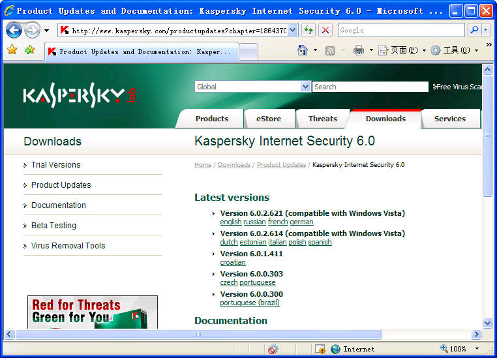Open Documentation in sidebar menu
Image resolution: width=497 pixels, height=358 pixels.
tap(58, 205)
